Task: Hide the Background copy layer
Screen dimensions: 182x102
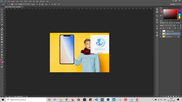Action: pos(161,31)
